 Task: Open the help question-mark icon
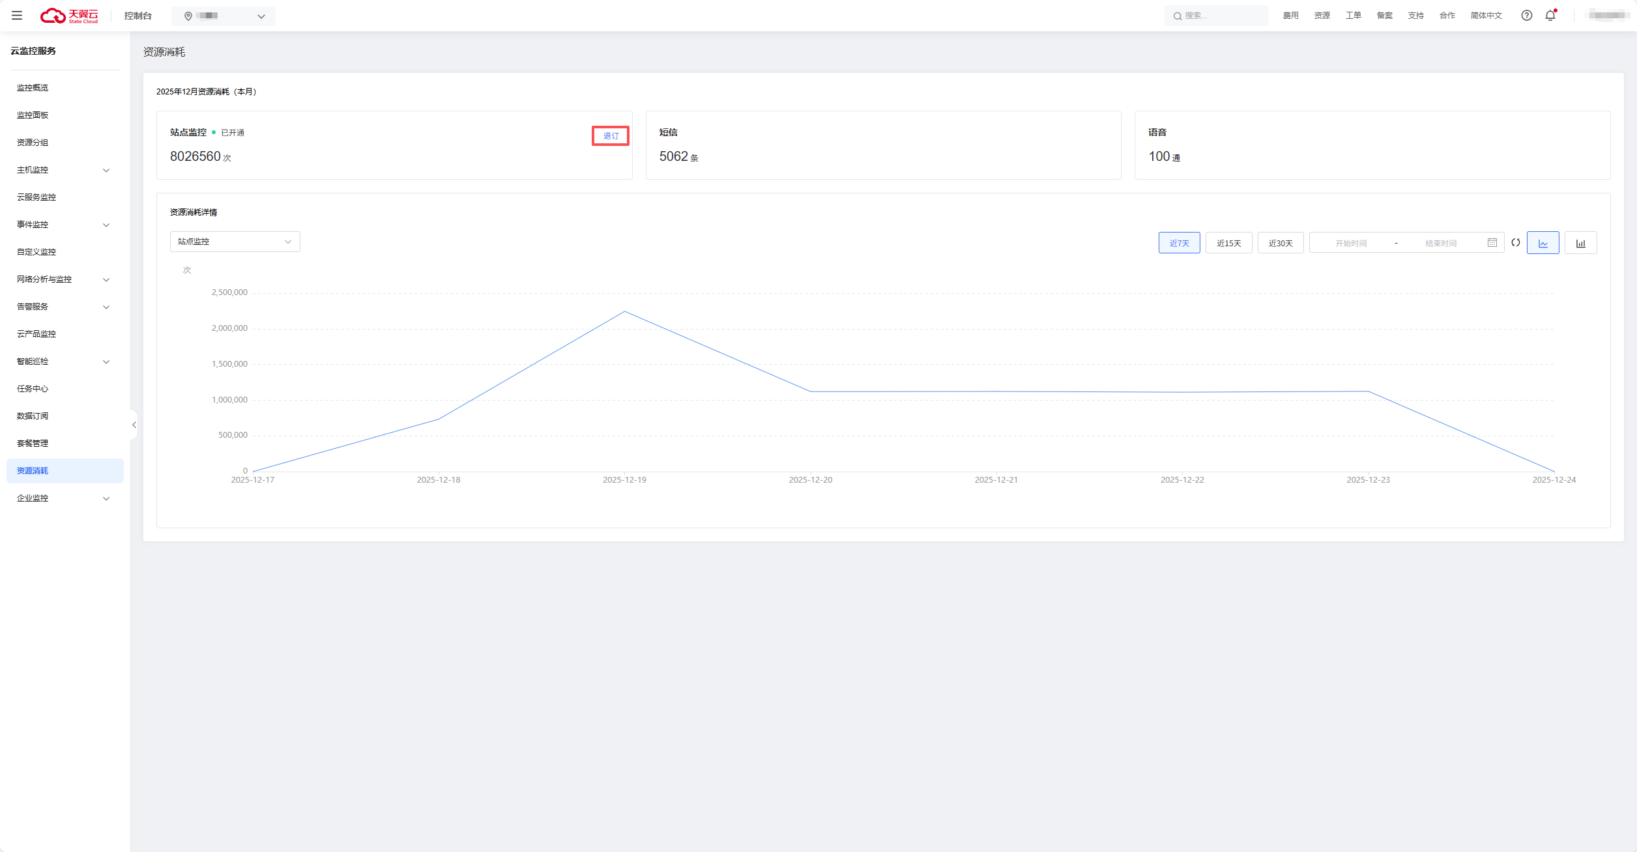pos(1526,16)
